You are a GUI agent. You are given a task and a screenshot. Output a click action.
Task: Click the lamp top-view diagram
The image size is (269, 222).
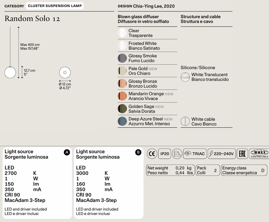[65, 72]
